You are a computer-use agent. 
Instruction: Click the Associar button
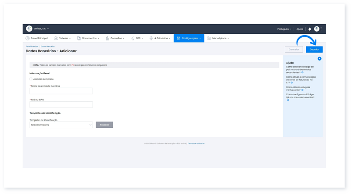(104, 125)
